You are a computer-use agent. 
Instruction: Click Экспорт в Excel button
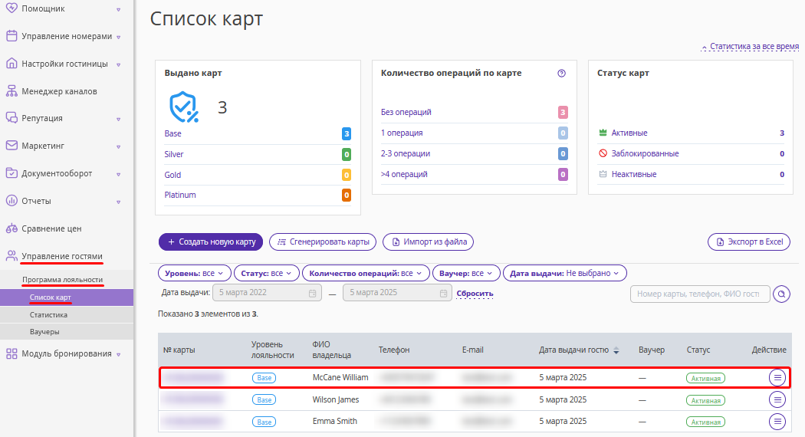click(750, 242)
